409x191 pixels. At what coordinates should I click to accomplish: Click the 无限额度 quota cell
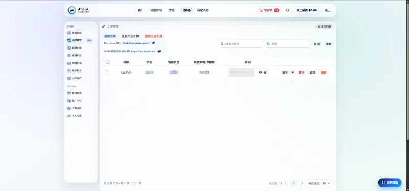(204, 73)
